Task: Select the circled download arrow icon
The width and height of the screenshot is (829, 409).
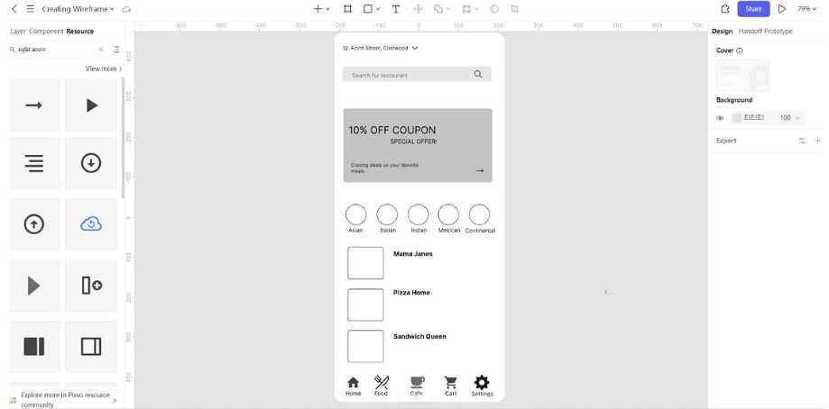Action: pyautogui.click(x=91, y=163)
